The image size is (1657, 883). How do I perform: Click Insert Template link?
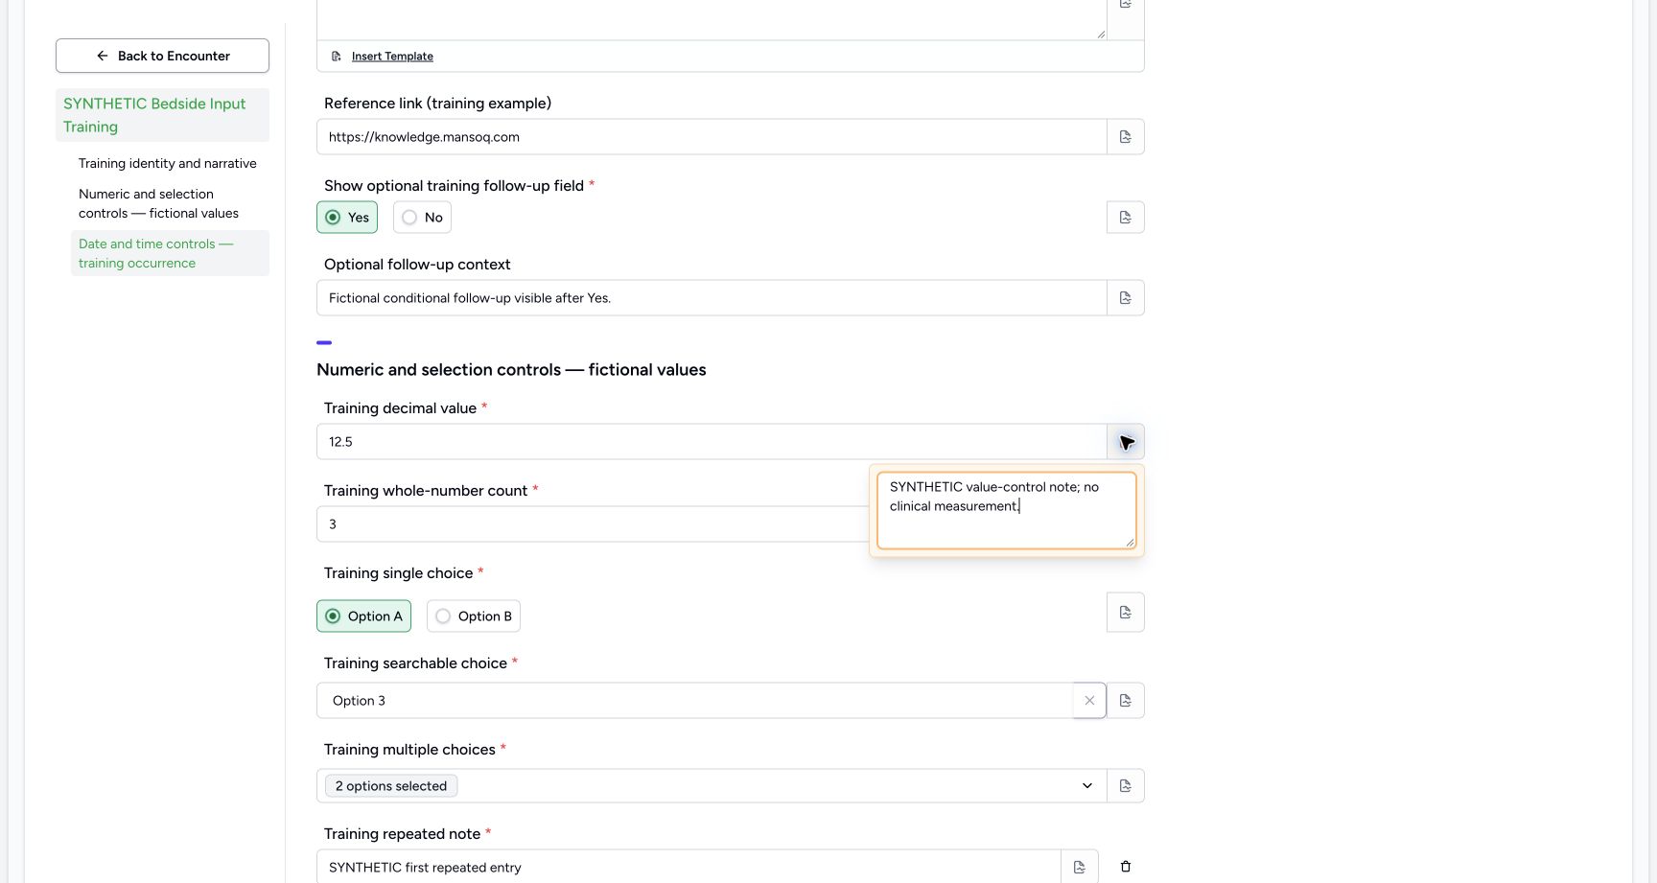392,57
